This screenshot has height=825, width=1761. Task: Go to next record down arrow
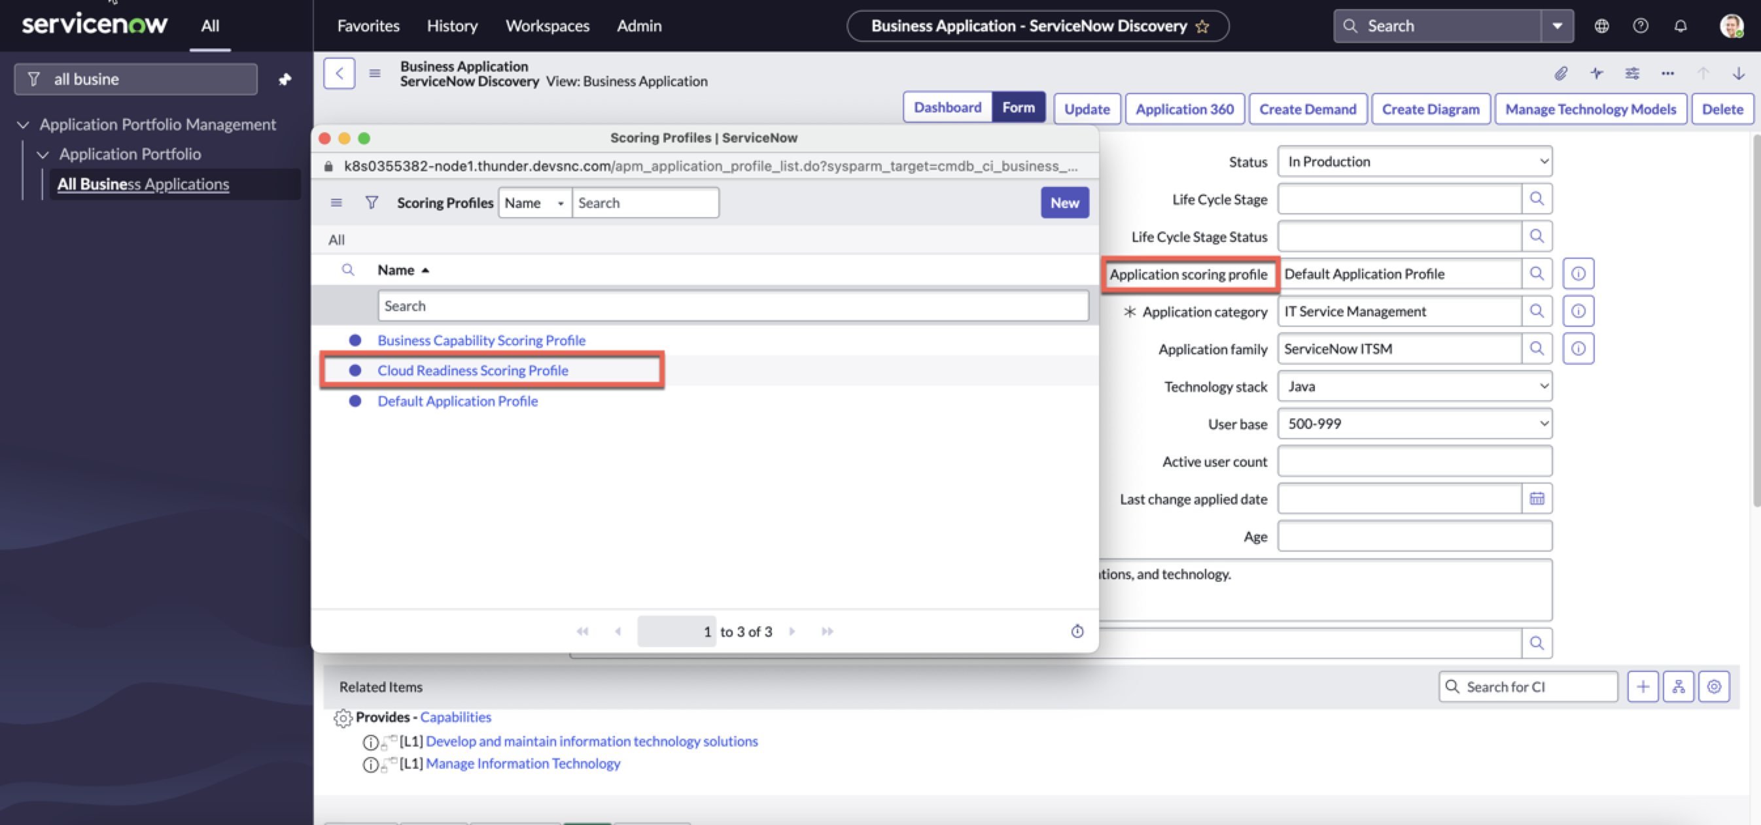1739,73
